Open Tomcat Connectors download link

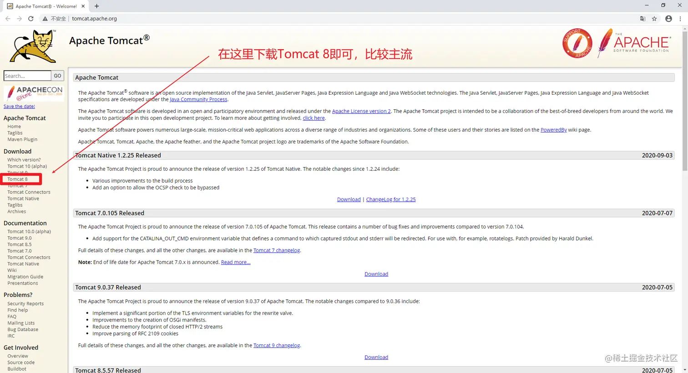pos(29,192)
